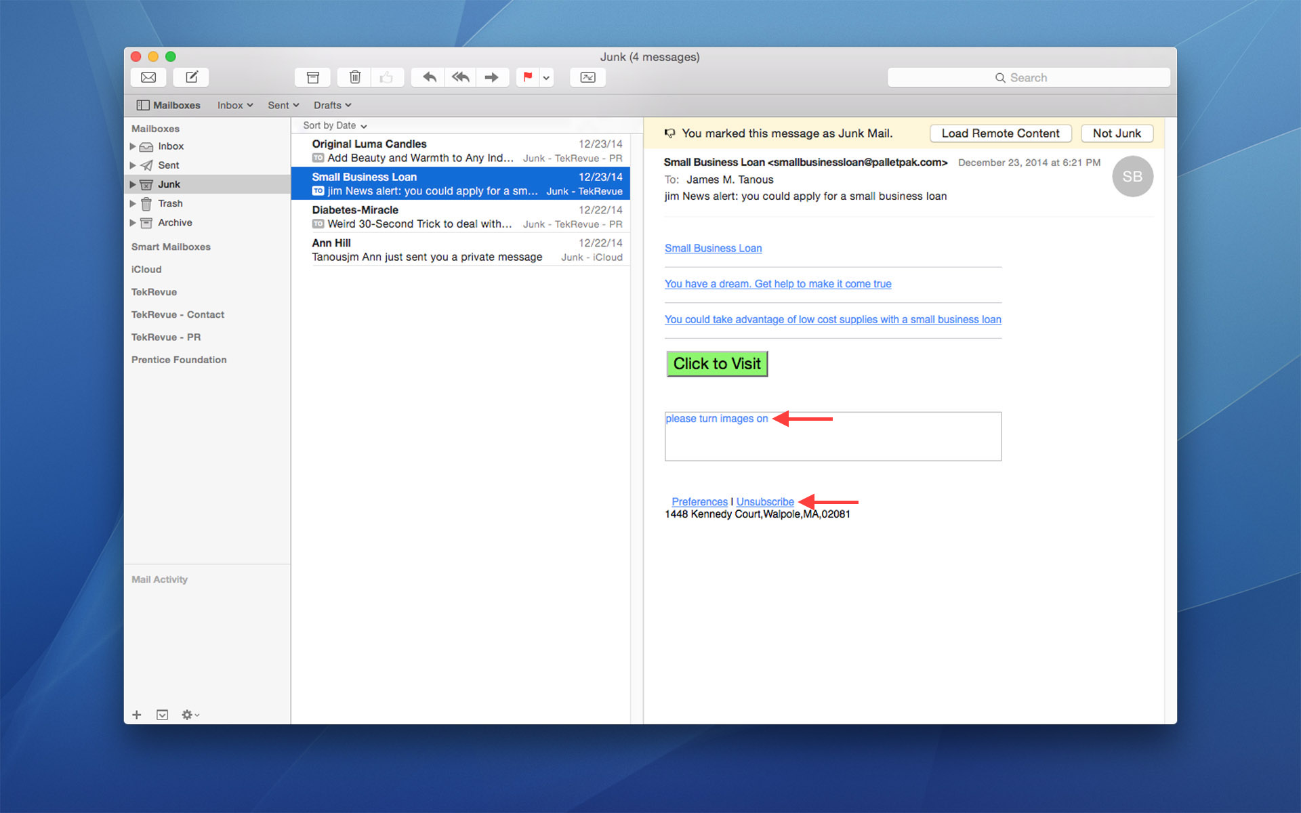
Task: Open the Sent favorites dropdown
Action: 283,105
